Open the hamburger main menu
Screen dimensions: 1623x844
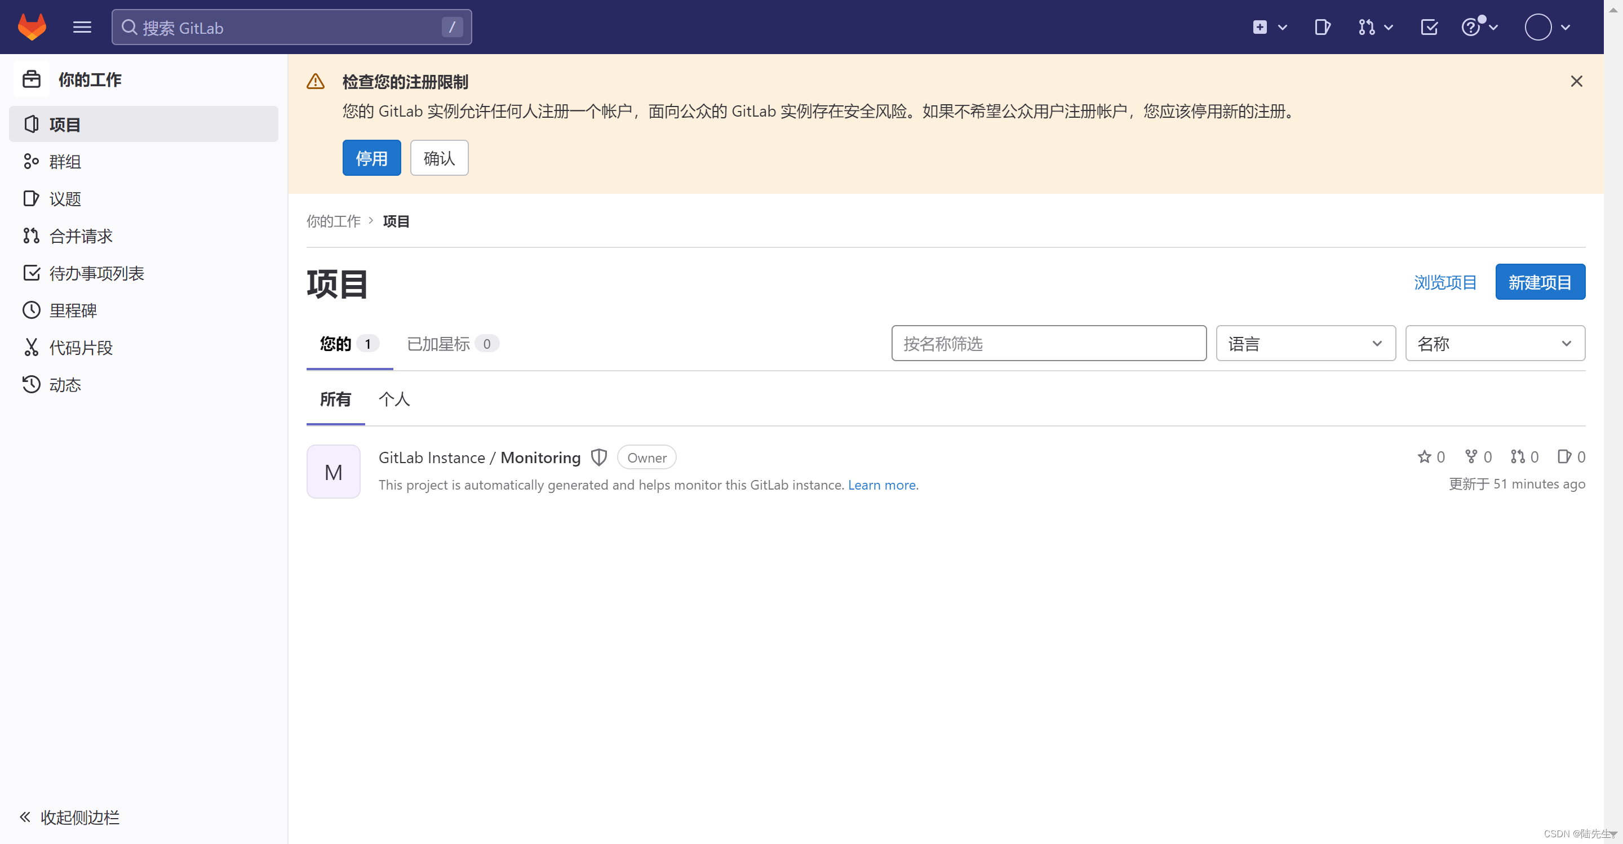82,27
